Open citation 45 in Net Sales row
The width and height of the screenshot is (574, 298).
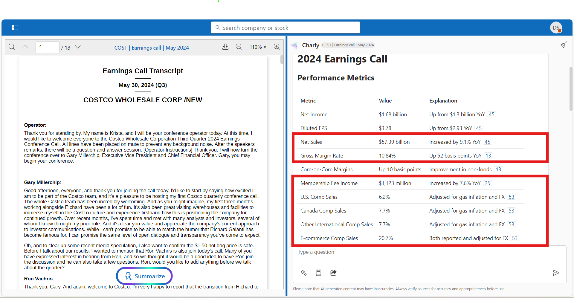pyautogui.click(x=487, y=142)
